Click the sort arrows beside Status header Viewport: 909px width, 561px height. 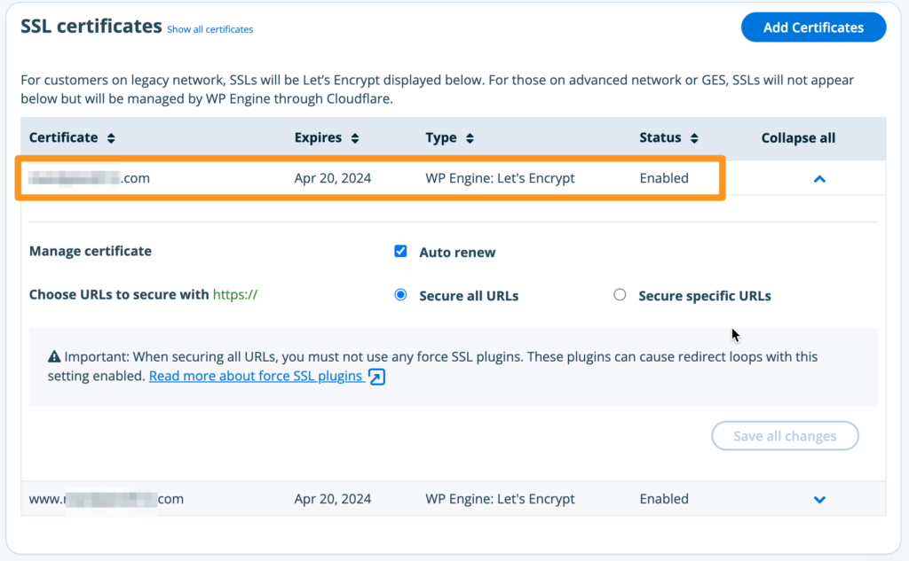click(694, 138)
